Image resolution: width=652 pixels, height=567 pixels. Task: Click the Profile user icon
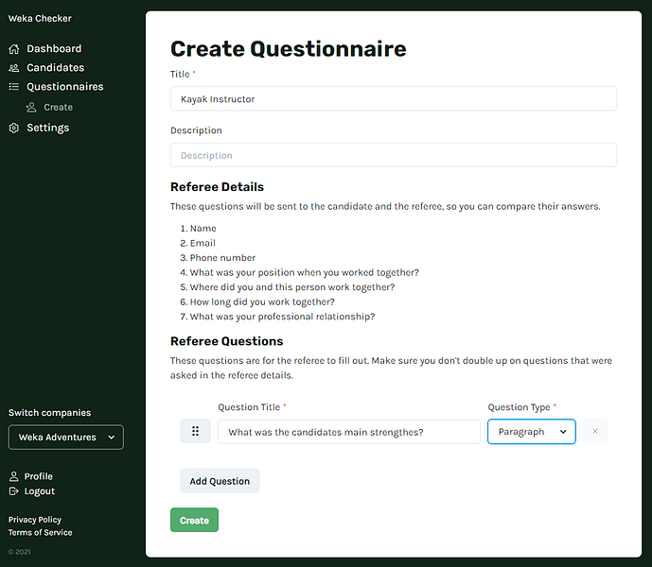[14, 476]
